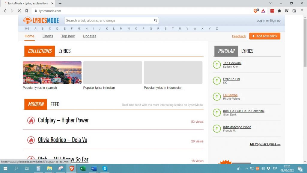Click the LyricsMode logo
307x173 pixels.
[41, 21]
